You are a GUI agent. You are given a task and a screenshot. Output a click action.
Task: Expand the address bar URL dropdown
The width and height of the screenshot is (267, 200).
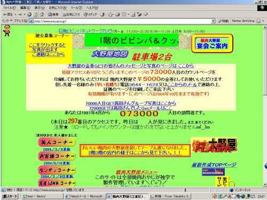[x=213, y=21]
